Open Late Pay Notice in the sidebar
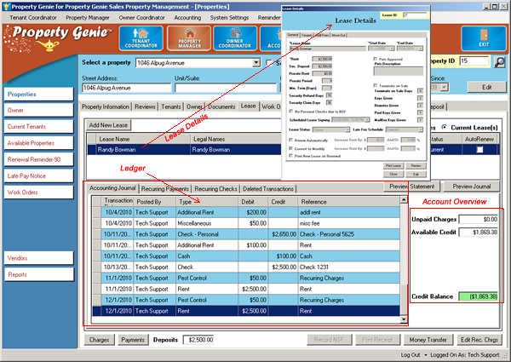Screen dimensions: 511x362 click(39, 176)
